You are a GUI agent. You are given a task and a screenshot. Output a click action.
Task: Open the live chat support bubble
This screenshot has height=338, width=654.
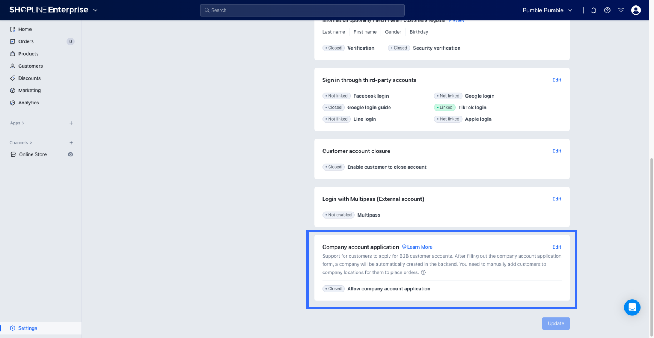point(632,307)
